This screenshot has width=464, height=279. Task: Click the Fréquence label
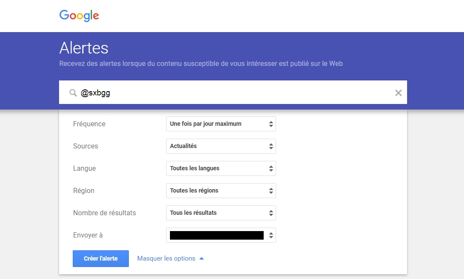[89, 124]
